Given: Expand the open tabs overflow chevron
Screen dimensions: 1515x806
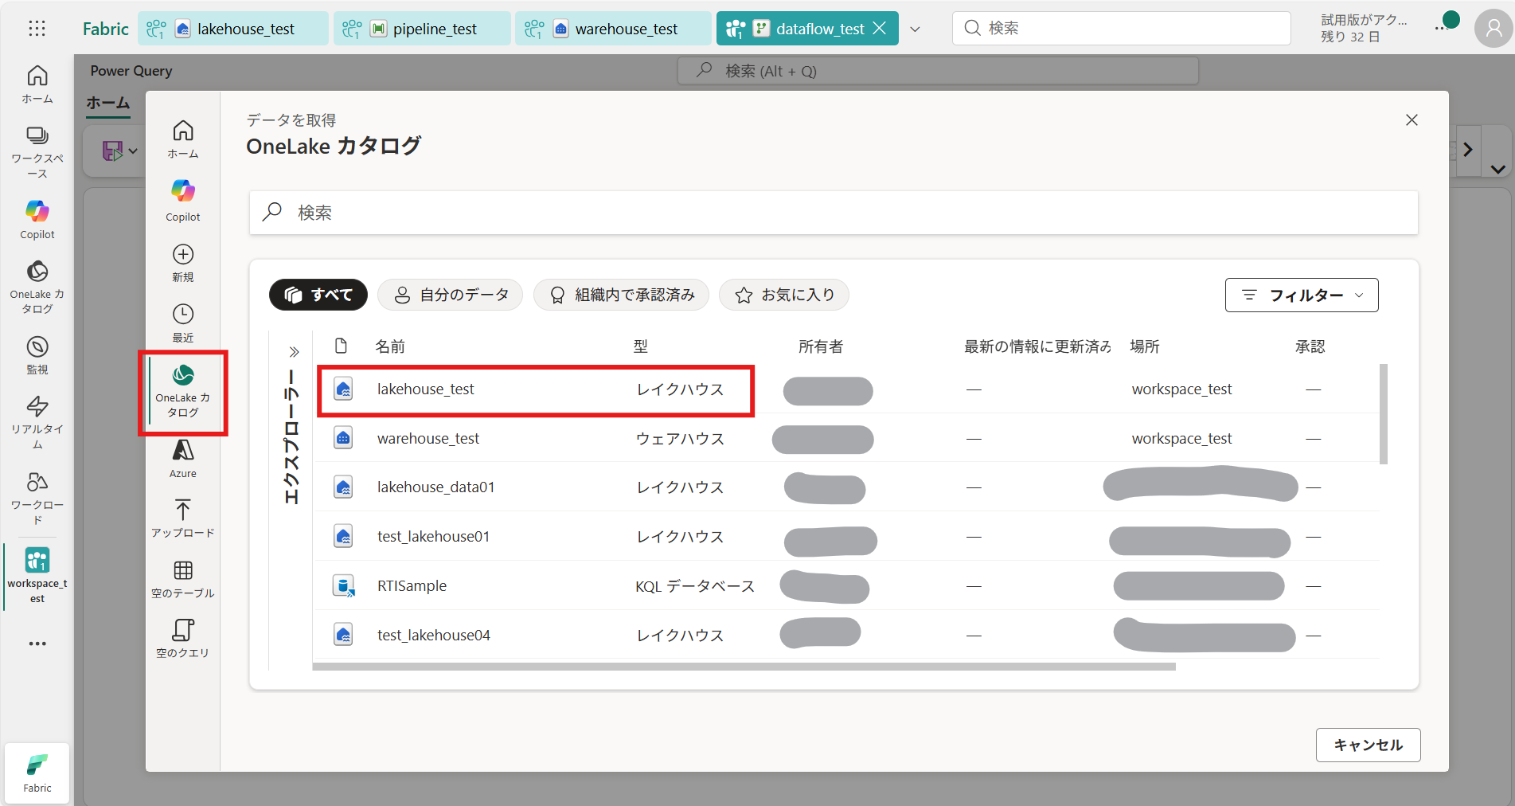Looking at the screenshot, I should click(x=915, y=29).
